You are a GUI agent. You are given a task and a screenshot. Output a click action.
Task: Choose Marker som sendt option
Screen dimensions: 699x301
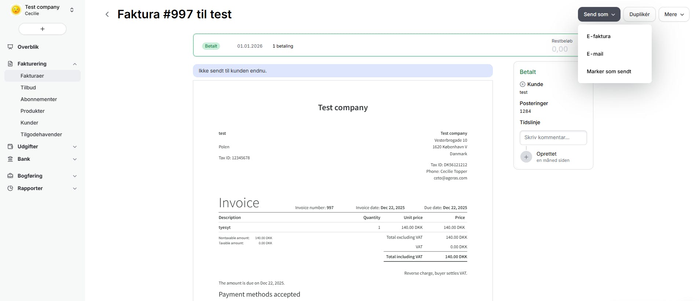(x=609, y=71)
